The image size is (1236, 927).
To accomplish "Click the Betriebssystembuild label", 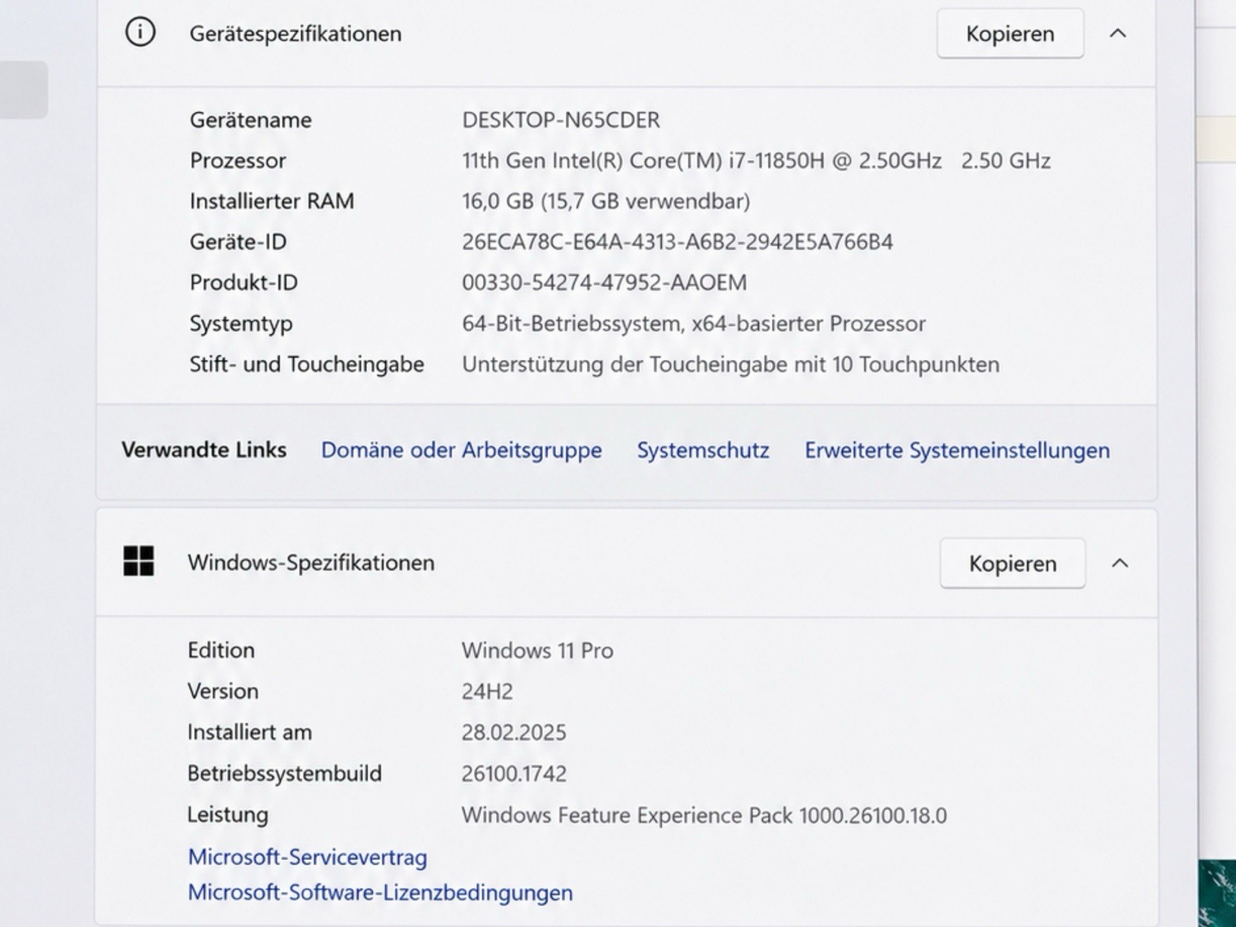I will tap(284, 773).
